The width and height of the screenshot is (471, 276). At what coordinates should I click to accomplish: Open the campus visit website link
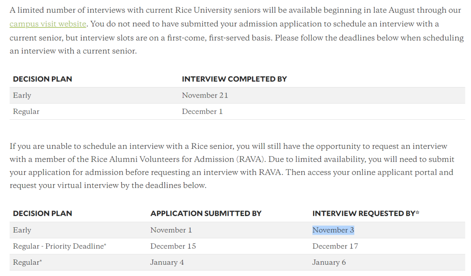pyautogui.click(x=48, y=24)
